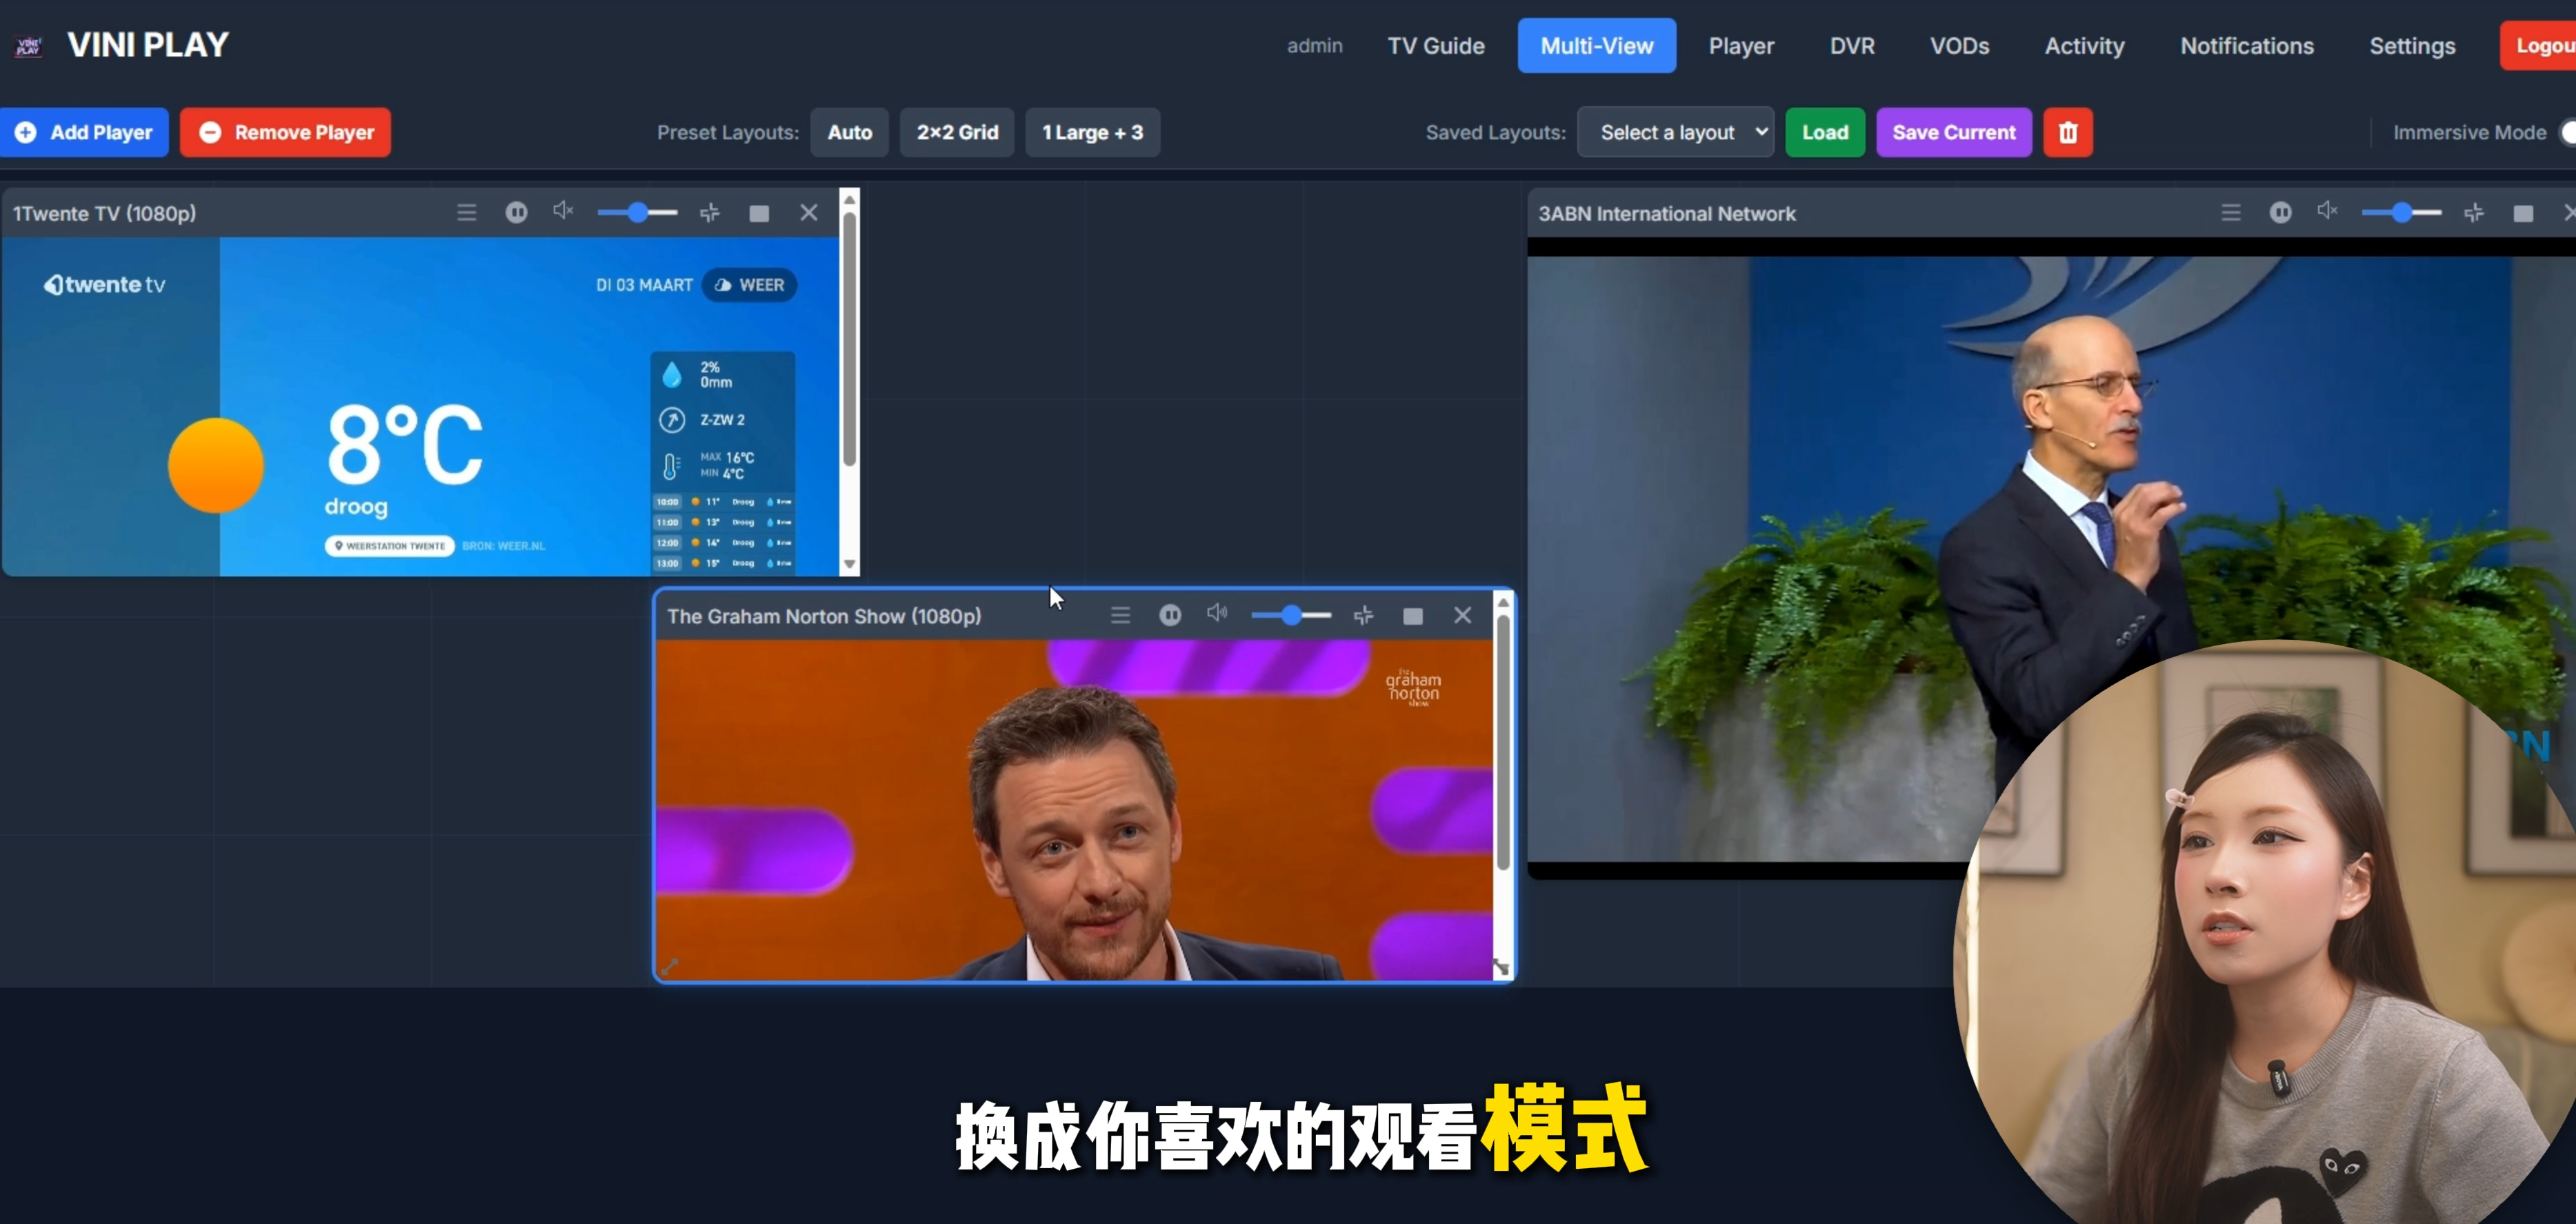
Task: Open The Graham Norton Show hamburger menu
Action: click(1120, 615)
